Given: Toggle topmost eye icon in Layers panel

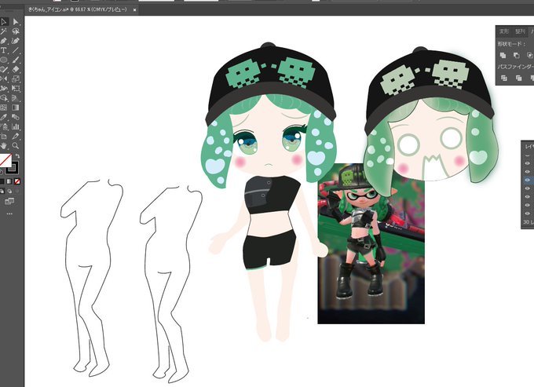Looking at the screenshot, I should pos(528,163).
